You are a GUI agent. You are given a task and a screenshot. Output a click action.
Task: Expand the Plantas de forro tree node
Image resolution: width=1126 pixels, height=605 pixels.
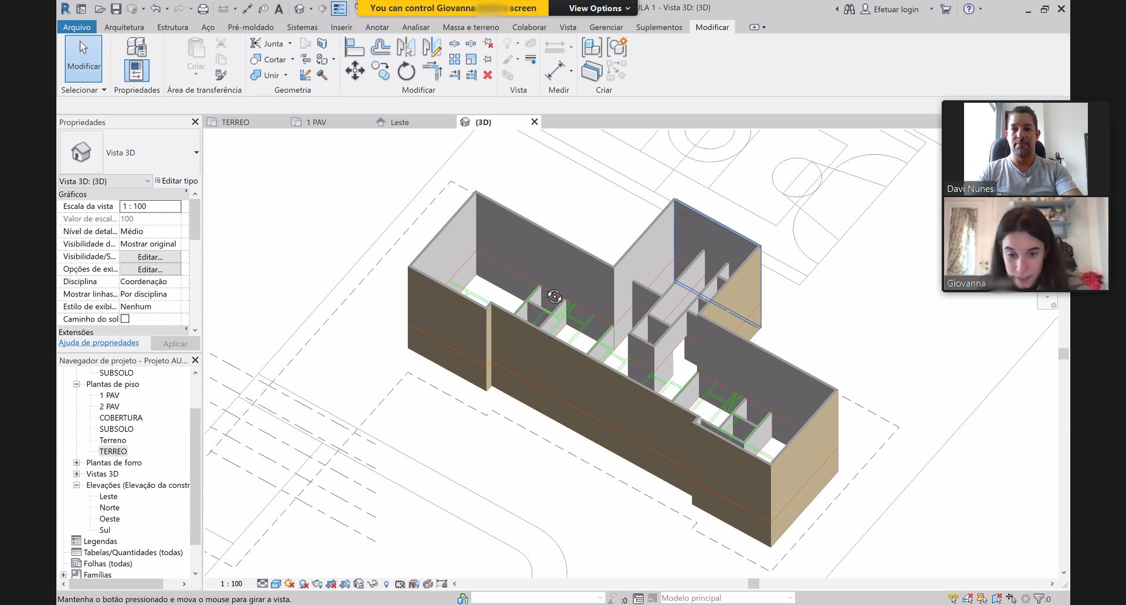click(76, 462)
